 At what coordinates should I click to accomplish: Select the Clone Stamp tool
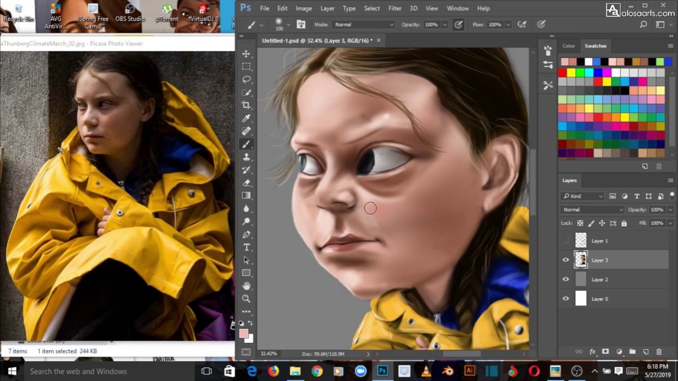[x=246, y=157]
